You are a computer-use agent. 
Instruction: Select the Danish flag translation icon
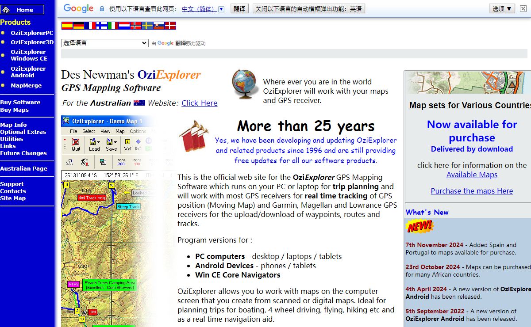pyautogui.click(x=170, y=26)
